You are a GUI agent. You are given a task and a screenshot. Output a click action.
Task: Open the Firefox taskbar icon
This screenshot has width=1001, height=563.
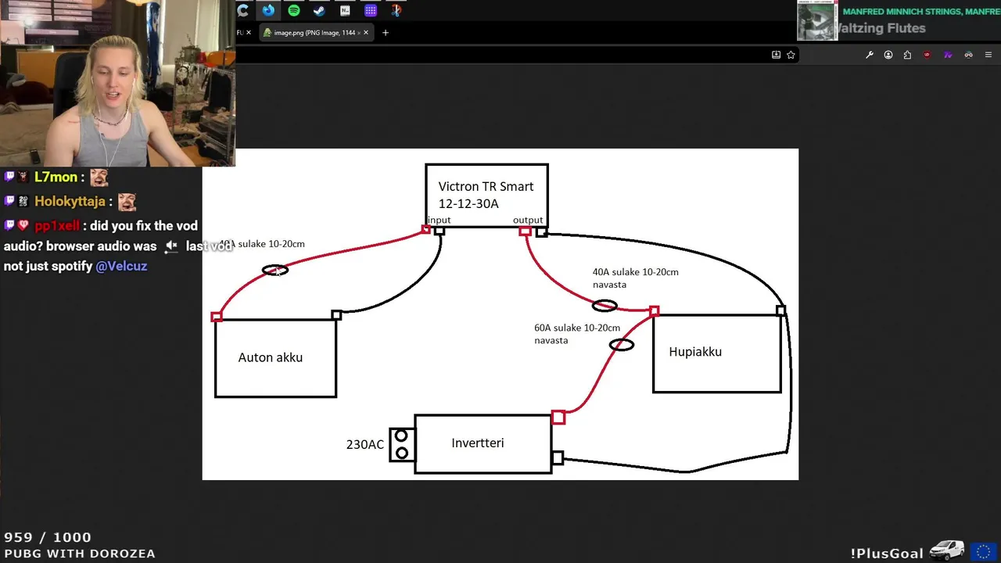click(x=268, y=10)
